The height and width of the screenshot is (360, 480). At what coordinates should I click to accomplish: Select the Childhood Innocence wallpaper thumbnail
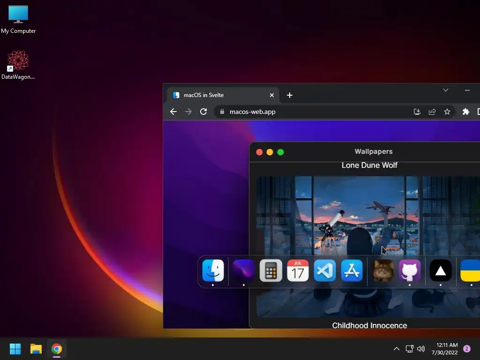click(x=368, y=247)
